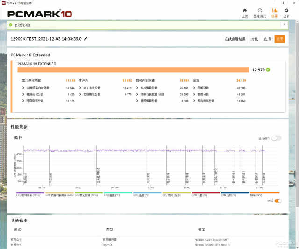Select the 游戏 score value 34 119
The height and width of the screenshot is (249, 299).
click(241, 81)
